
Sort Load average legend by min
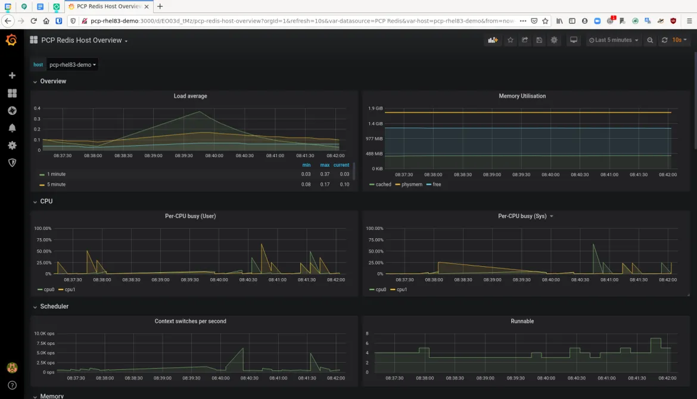(306, 165)
